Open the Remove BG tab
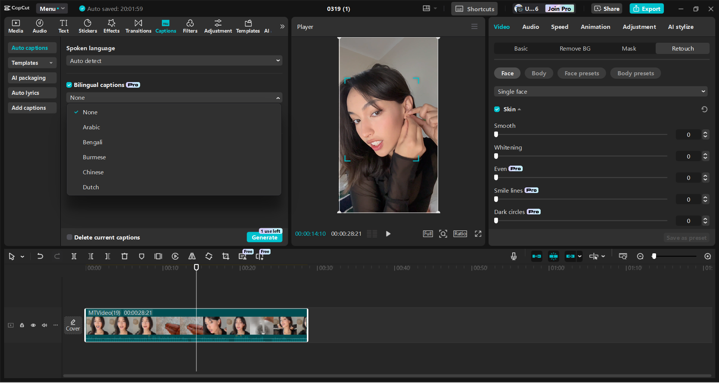The width and height of the screenshot is (719, 383). [575, 48]
